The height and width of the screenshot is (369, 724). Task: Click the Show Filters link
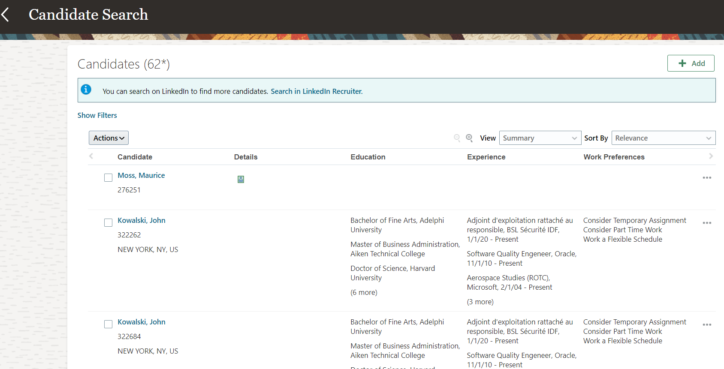point(97,115)
